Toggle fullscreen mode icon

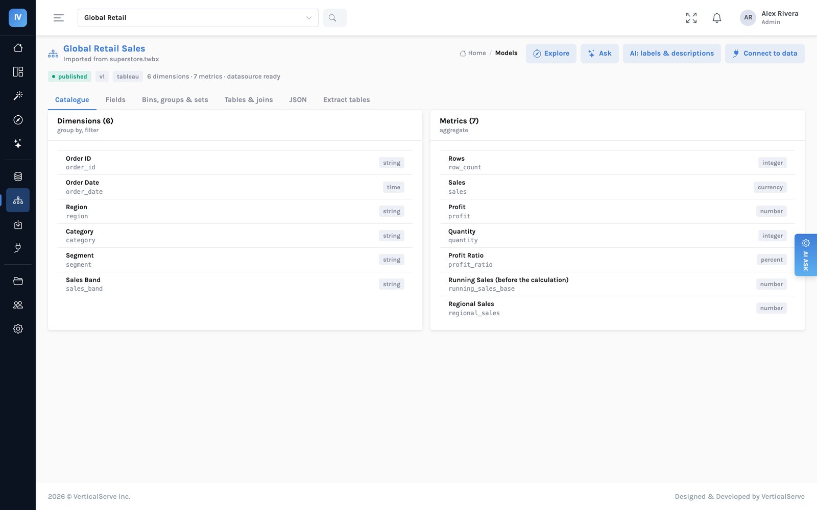point(691,18)
